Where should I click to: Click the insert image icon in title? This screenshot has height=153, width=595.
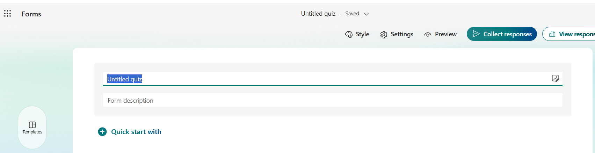coord(555,78)
